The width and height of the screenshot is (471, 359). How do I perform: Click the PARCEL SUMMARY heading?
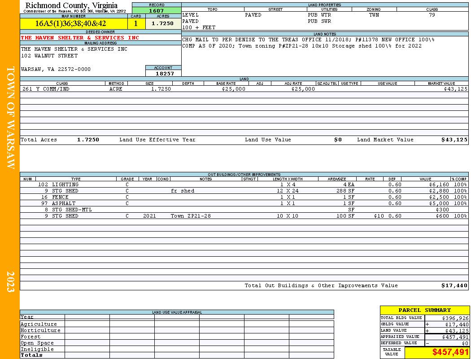(x=424, y=310)
